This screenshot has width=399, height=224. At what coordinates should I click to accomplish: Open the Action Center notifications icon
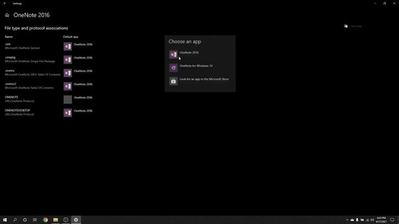click(x=392, y=220)
